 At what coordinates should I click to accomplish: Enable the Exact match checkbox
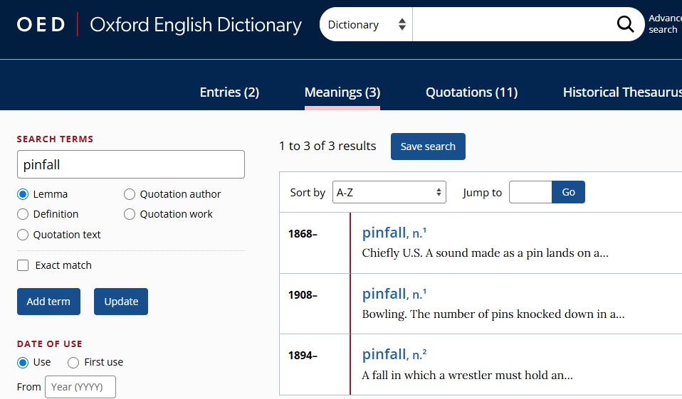[x=23, y=265]
